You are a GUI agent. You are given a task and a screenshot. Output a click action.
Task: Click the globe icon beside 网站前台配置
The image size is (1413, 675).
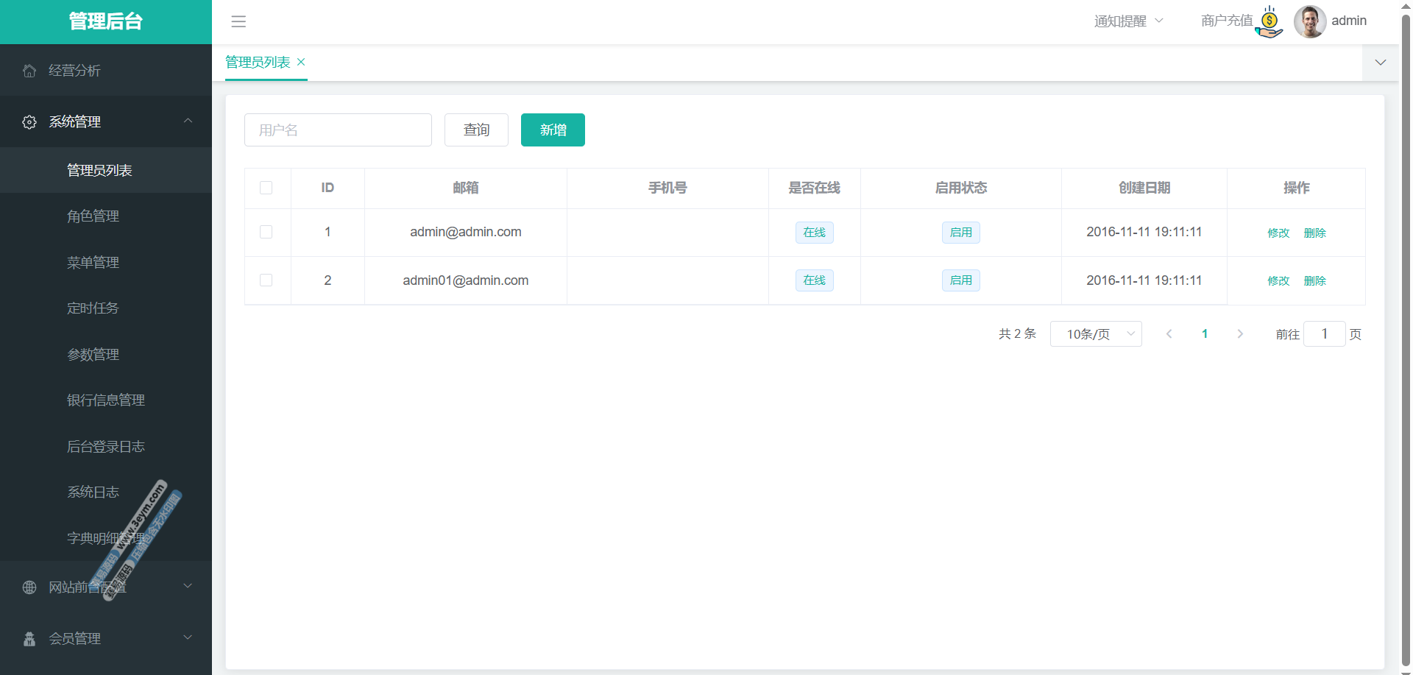click(x=29, y=587)
